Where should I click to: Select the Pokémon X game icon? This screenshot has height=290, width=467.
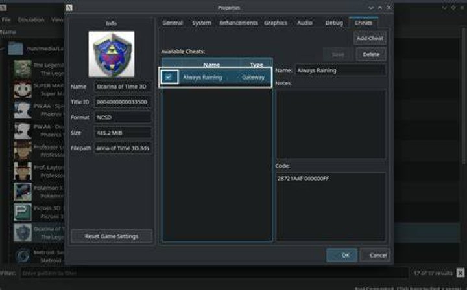(x=23, y=192)
